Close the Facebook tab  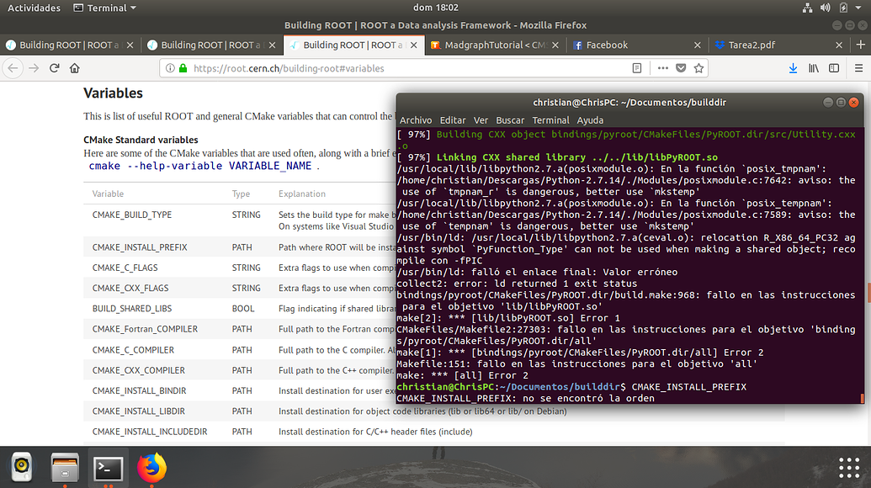[x=698, y=45]
